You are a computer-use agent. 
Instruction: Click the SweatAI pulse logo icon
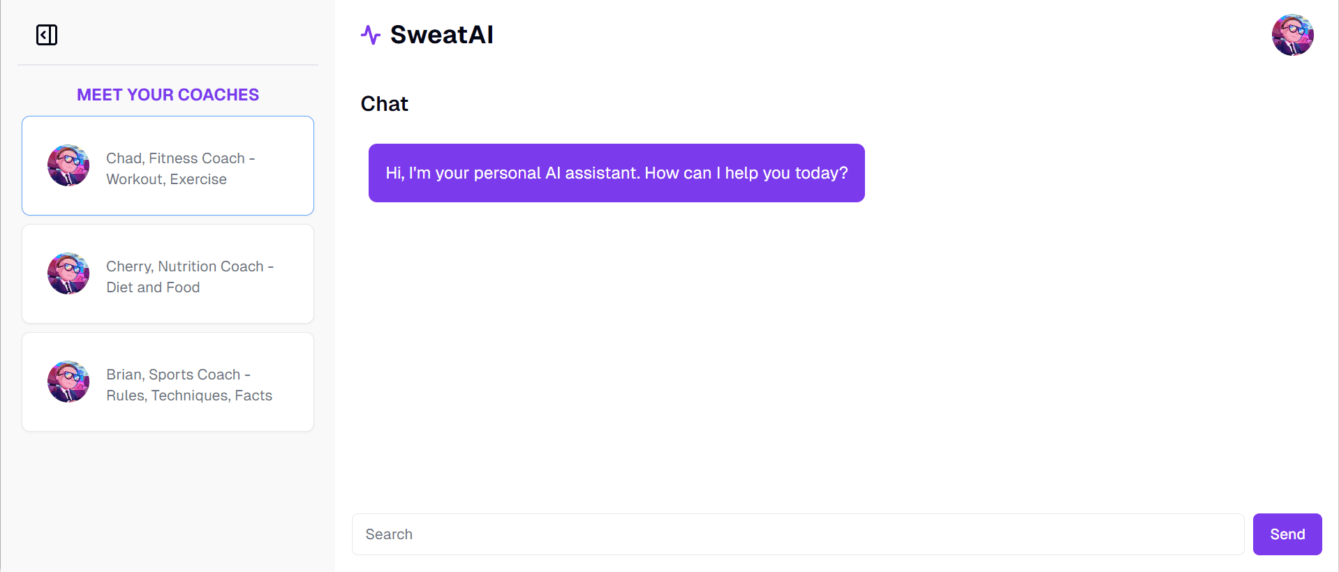click(371, 35)
